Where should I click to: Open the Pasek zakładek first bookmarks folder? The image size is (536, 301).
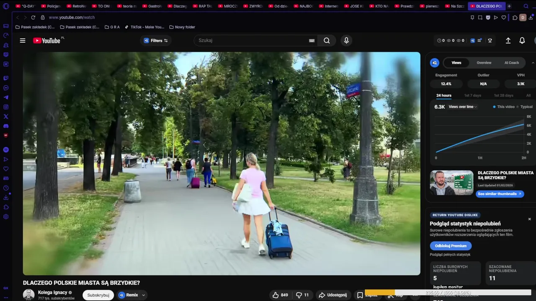pyautogui.click(x=35, y=27)
